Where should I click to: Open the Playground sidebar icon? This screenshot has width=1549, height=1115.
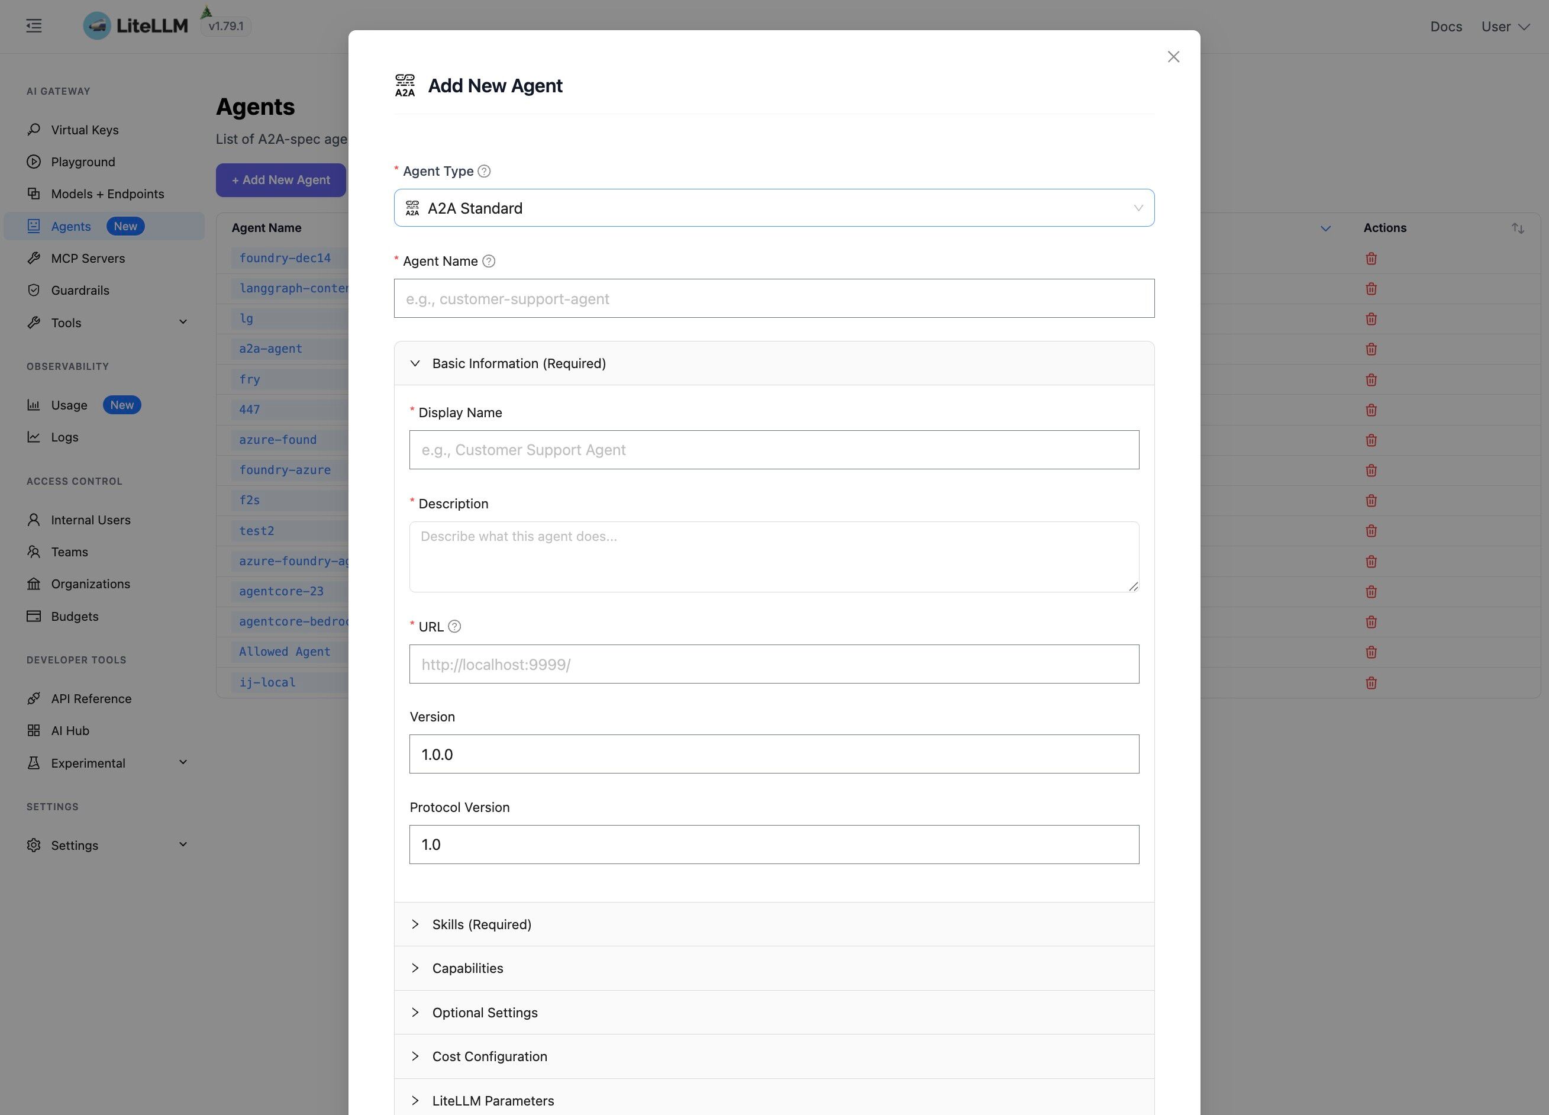coord(34,161)
